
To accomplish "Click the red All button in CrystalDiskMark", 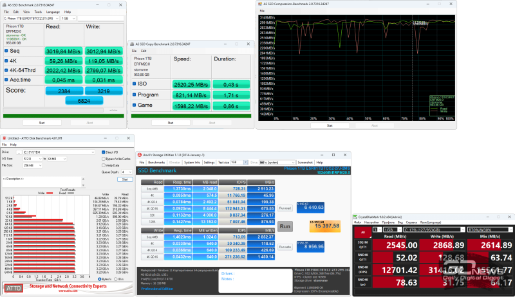I will 362,232.
